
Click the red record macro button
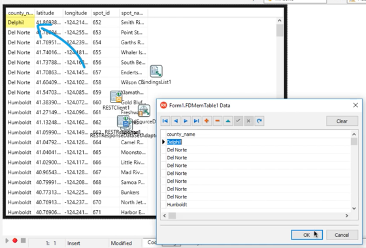click(15, 240)
